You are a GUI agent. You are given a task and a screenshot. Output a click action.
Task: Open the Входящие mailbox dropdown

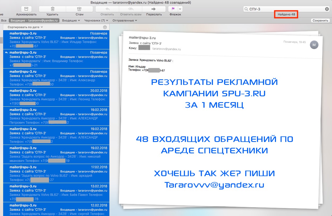[x=71, y=20]
